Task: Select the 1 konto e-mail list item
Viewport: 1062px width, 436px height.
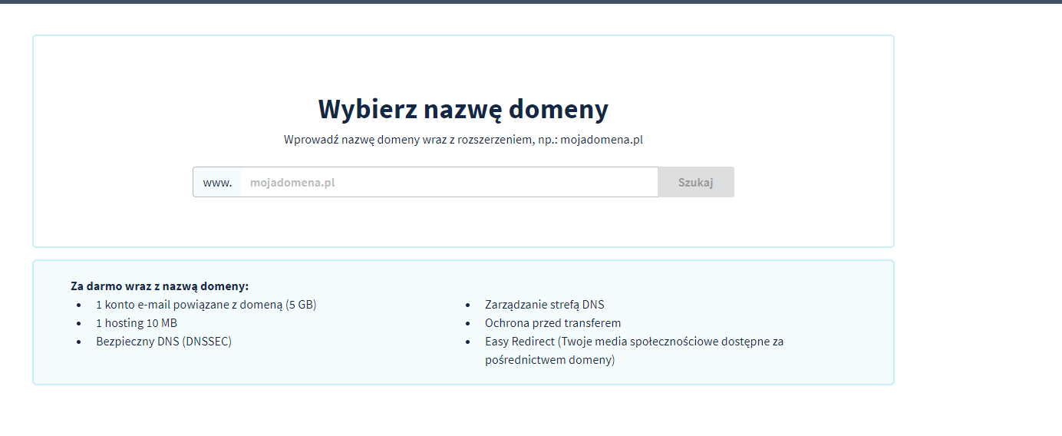Action: pos(206,304)
